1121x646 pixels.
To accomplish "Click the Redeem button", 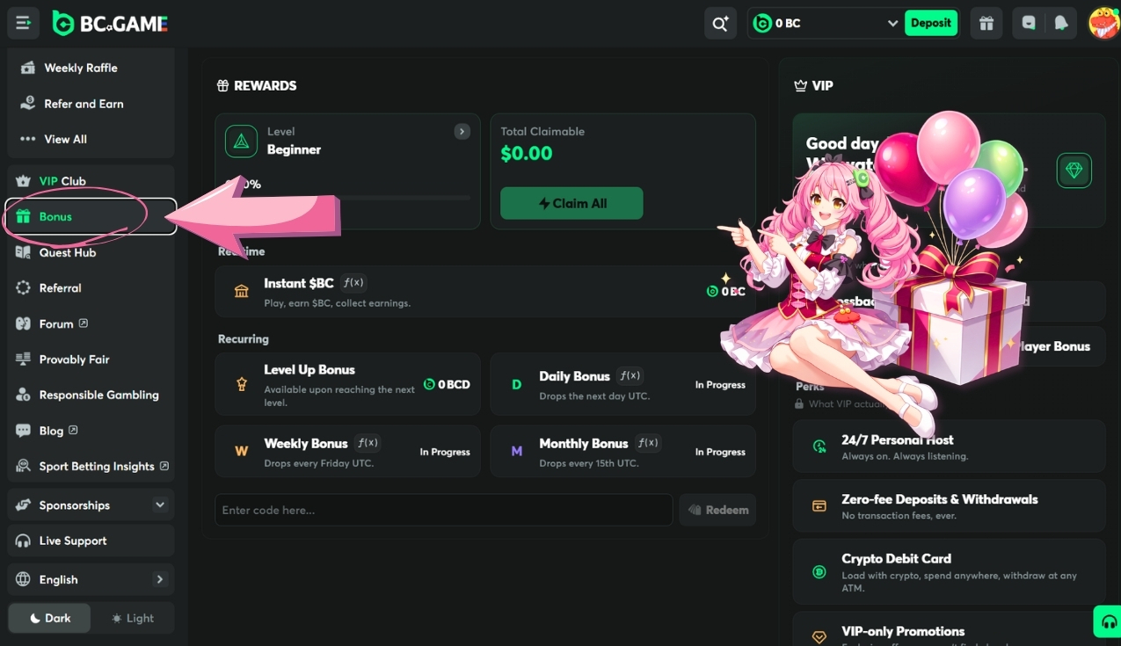I will coord(717,510).
